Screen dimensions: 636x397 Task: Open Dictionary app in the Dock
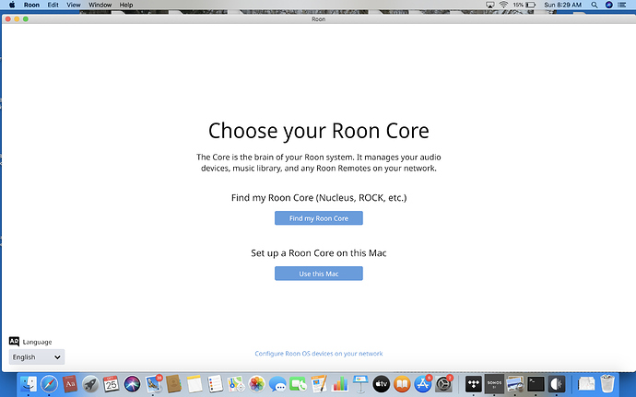70,383
